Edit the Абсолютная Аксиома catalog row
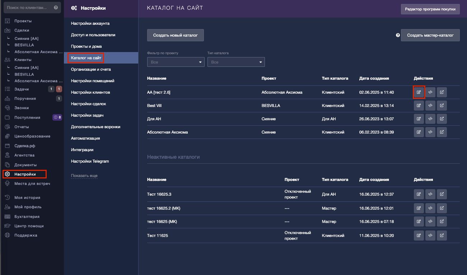This screenshot has height=275, width=467. [419, 132]
